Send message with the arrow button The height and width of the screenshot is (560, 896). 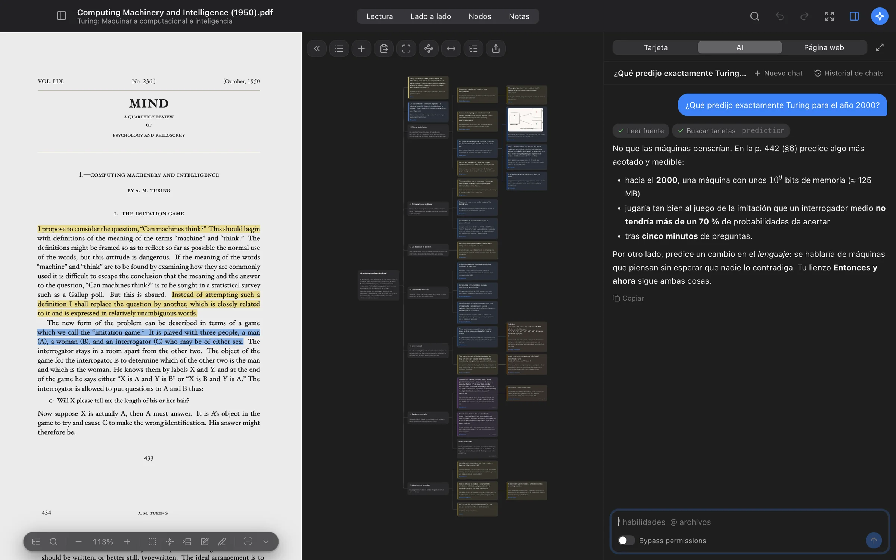[874, 540]
